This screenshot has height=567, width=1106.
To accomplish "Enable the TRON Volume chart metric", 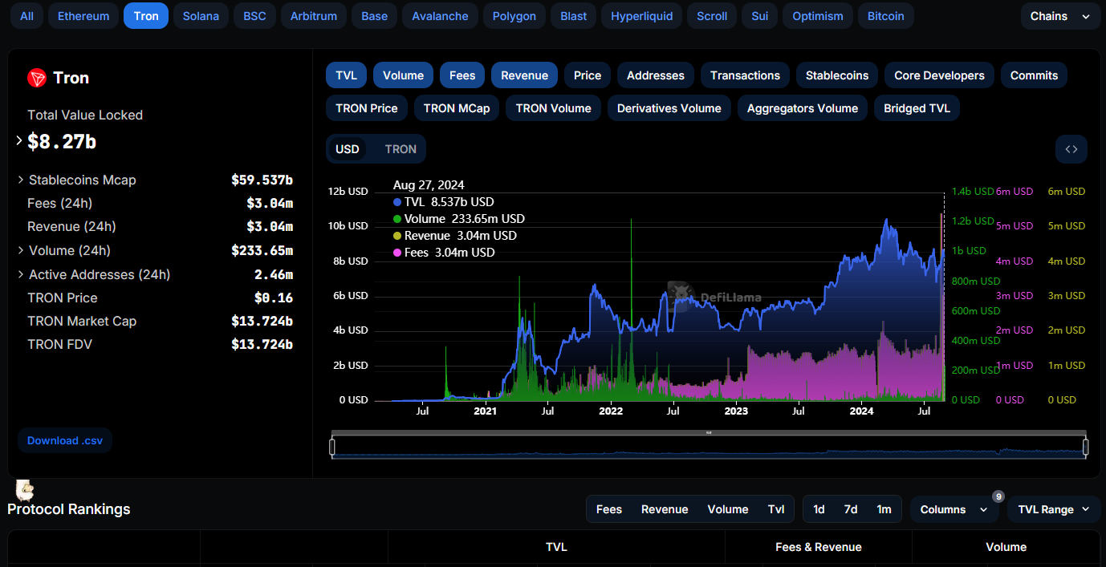I will tap(554, 108).
